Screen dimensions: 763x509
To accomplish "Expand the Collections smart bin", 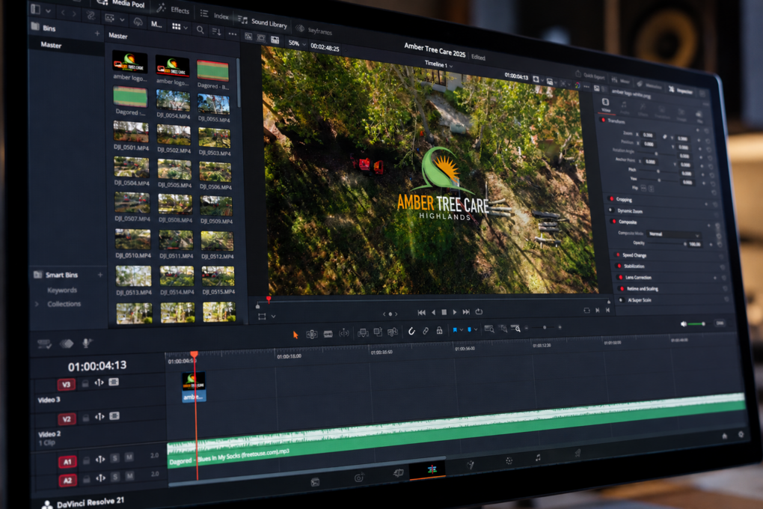I will tap(37, 304).
